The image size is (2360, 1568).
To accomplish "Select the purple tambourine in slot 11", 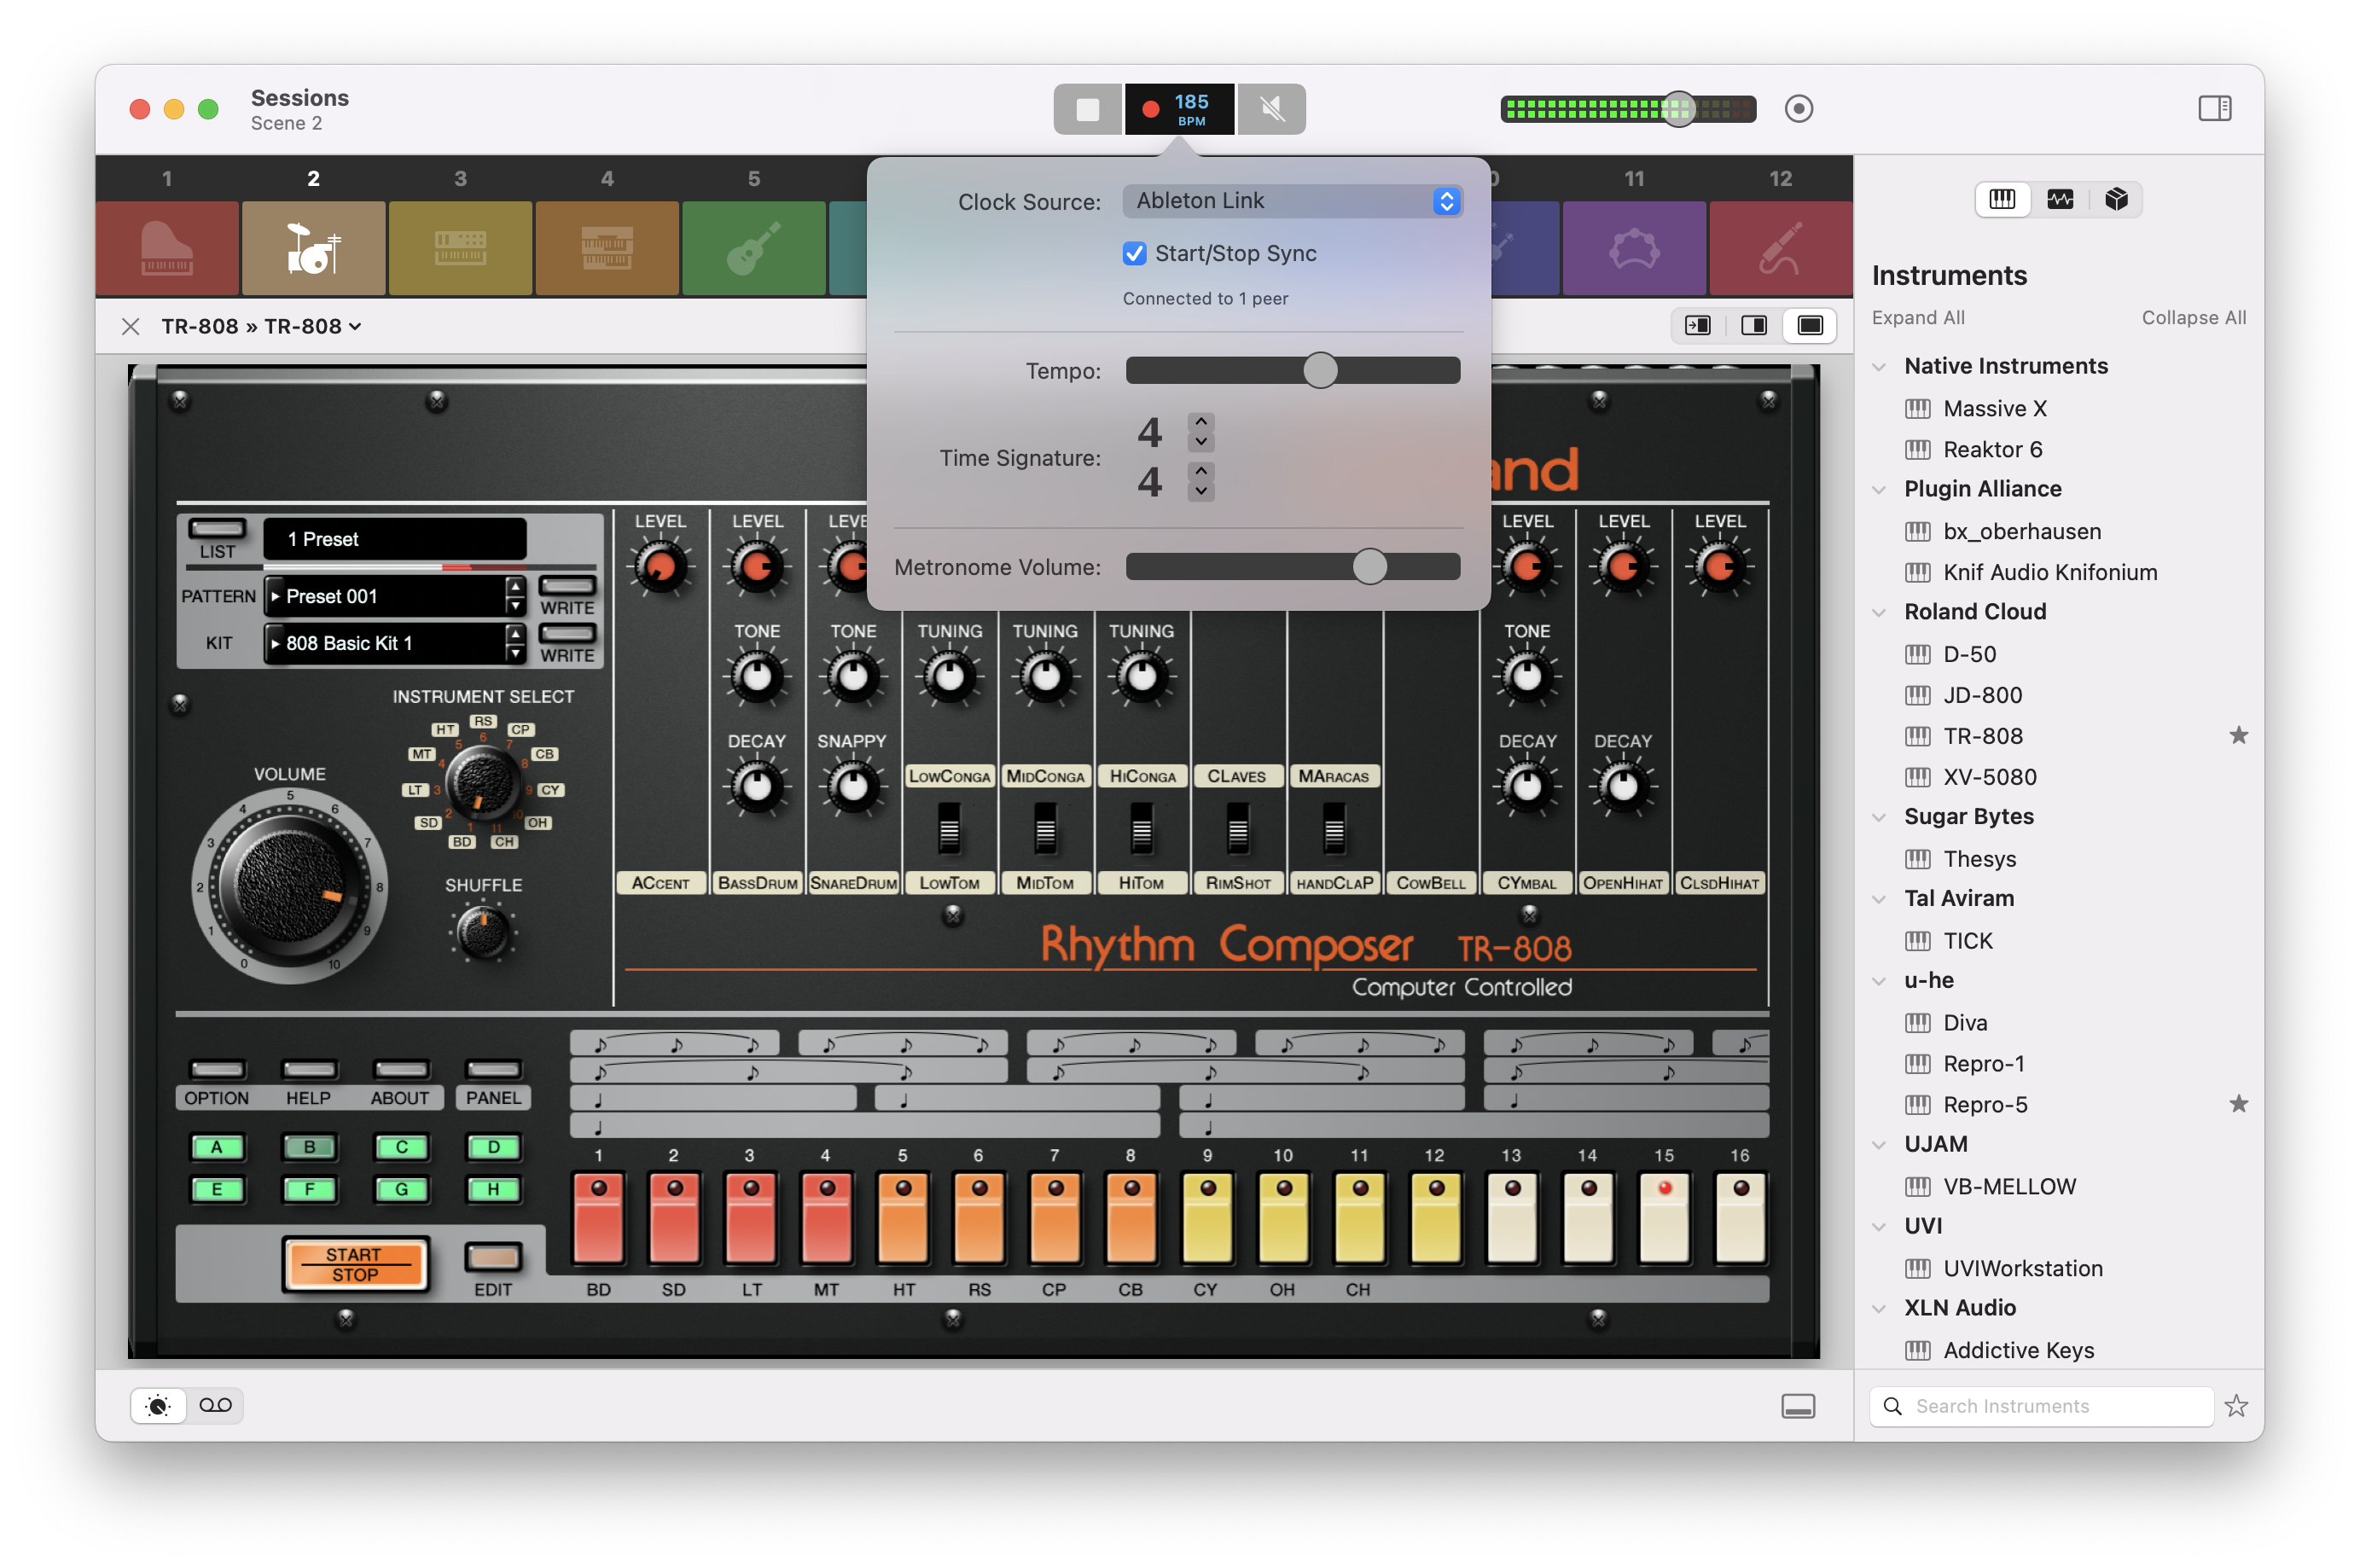I will click(x=1634, y=248).
